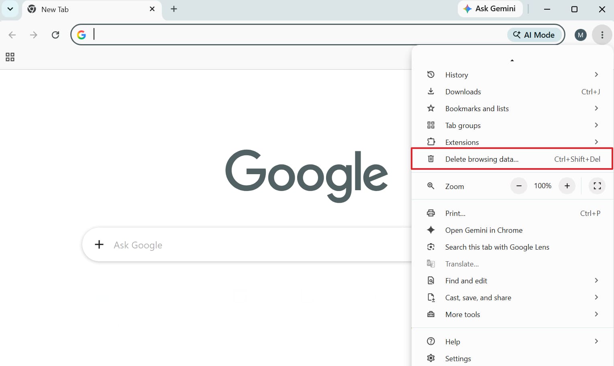Screen dimensions: 614x366
Task: Open Settings from the menu
Action: pos(512,358)
